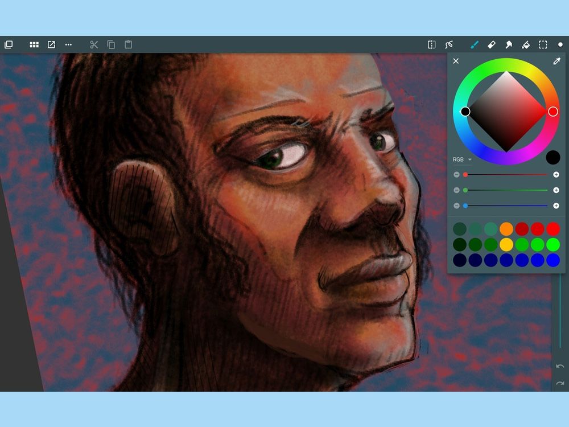Open the Layers panel icon
The height and width of the screenshot is (427, 569).
(8, 44)
